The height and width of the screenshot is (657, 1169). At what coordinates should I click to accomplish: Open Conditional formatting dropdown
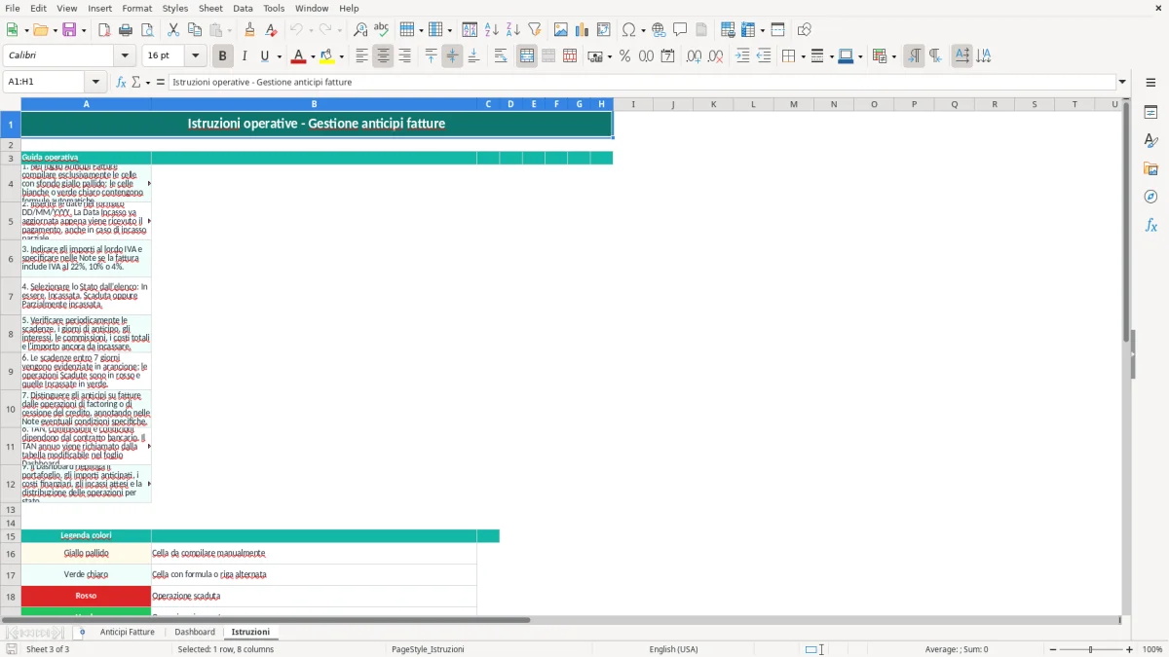[893, 56]
